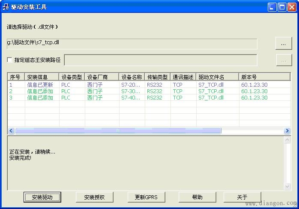
Task: Sort by the 安装信息 column header
Action: point(42,77)
